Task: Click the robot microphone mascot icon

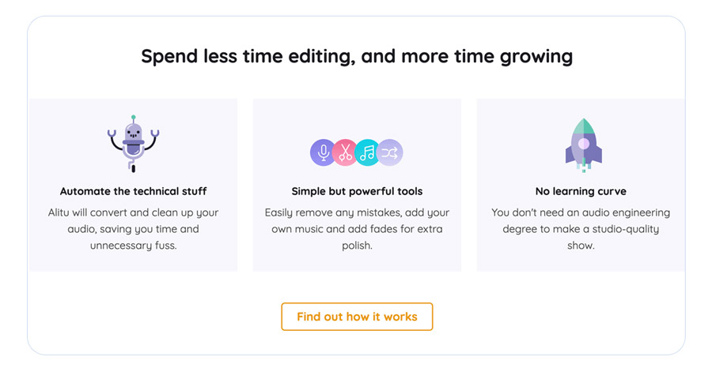Action: (x=133, y=144)
